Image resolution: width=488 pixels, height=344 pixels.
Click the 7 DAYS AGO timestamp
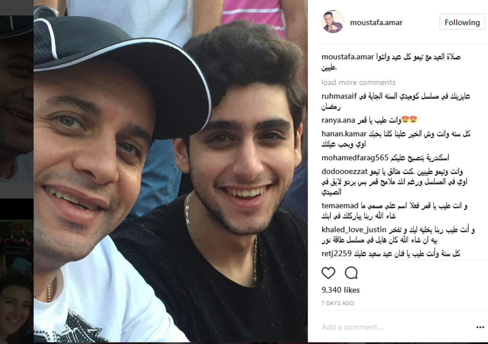[x=338, y=303]
